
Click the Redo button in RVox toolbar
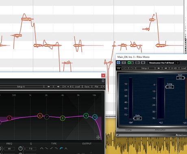pos(132,68)
